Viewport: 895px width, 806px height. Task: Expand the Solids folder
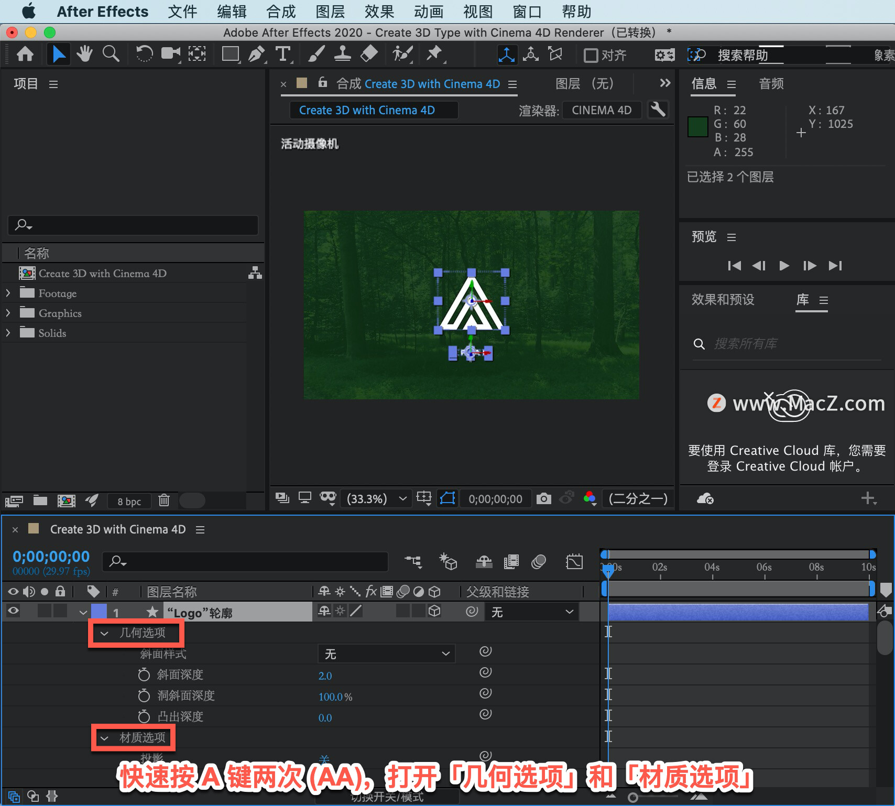8,333
